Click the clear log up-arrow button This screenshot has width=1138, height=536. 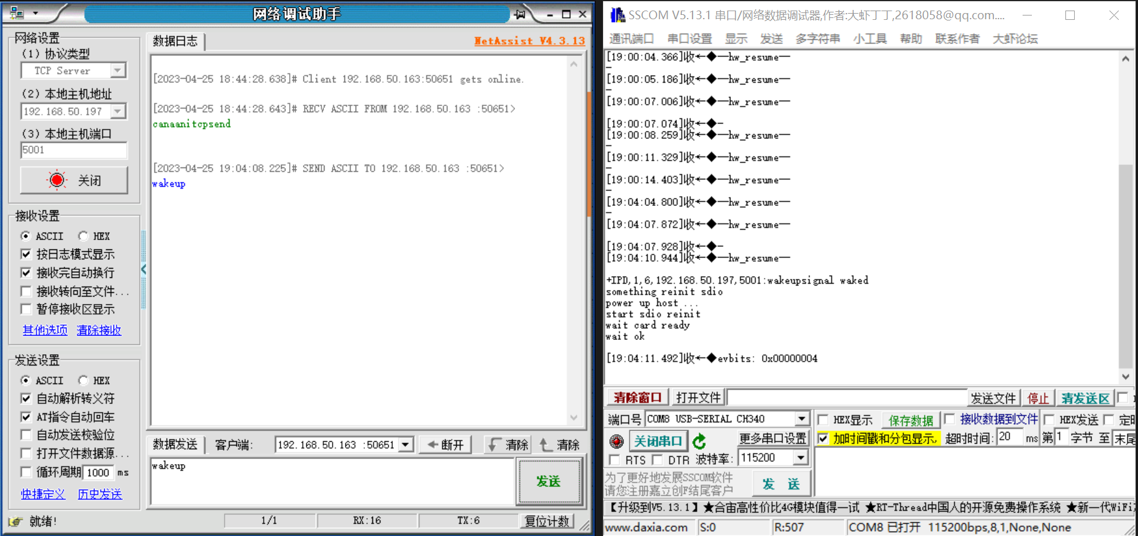coord(559,444)
